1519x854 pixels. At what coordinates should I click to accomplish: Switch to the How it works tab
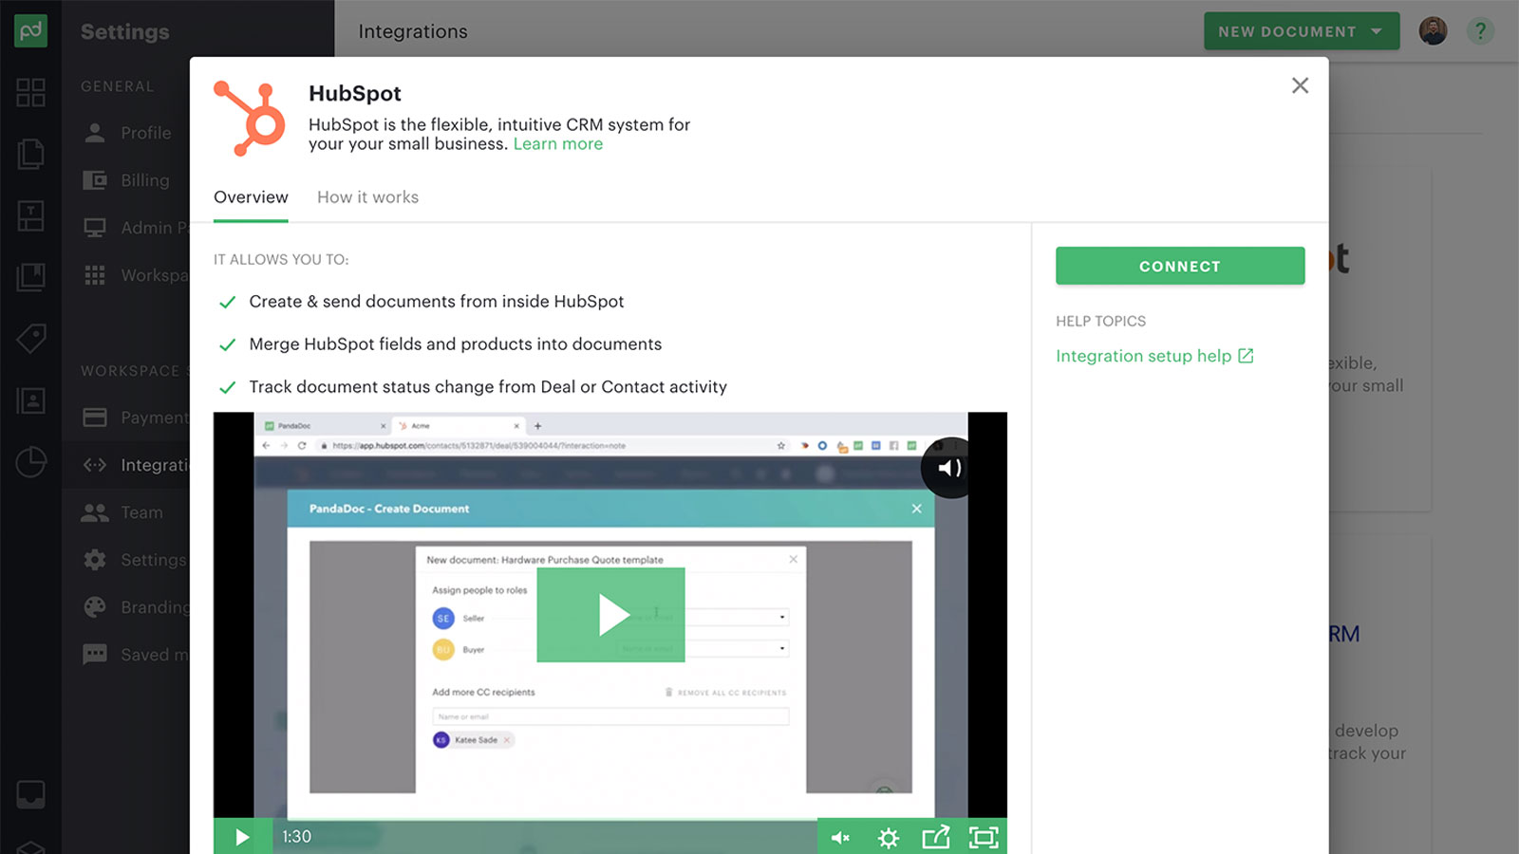click(x=367, y=197)
